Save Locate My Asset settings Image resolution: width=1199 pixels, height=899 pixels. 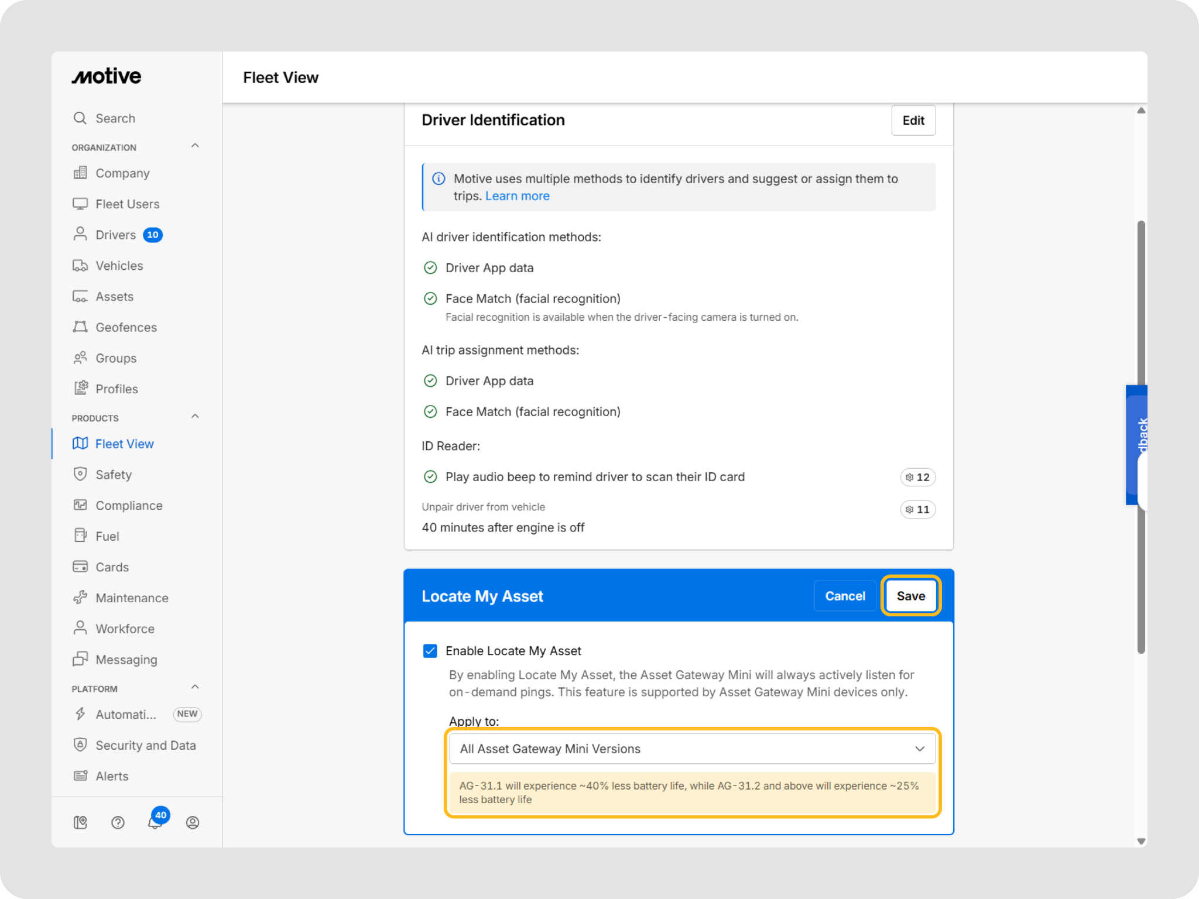(x=911, y=596)
